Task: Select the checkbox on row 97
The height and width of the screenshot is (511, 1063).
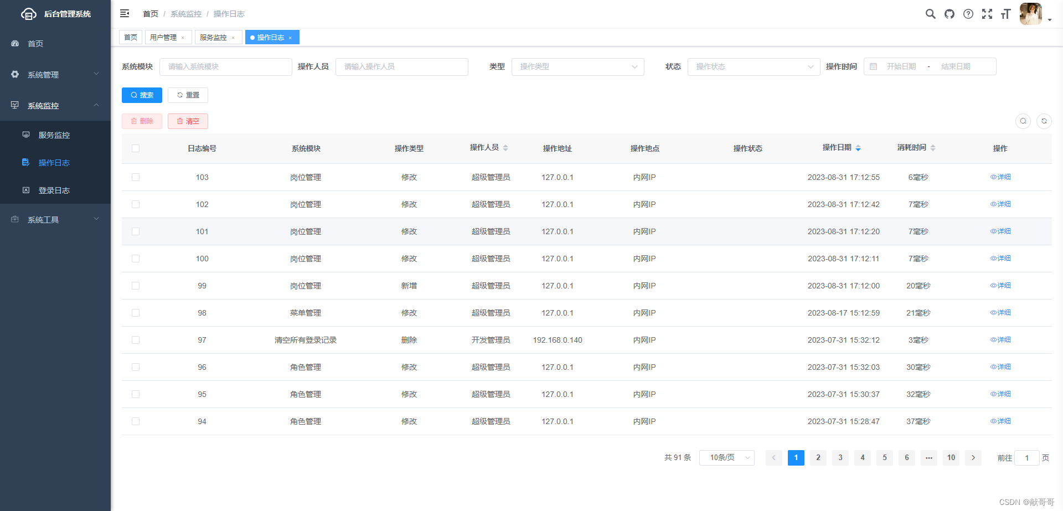Action: pos(136,340)
